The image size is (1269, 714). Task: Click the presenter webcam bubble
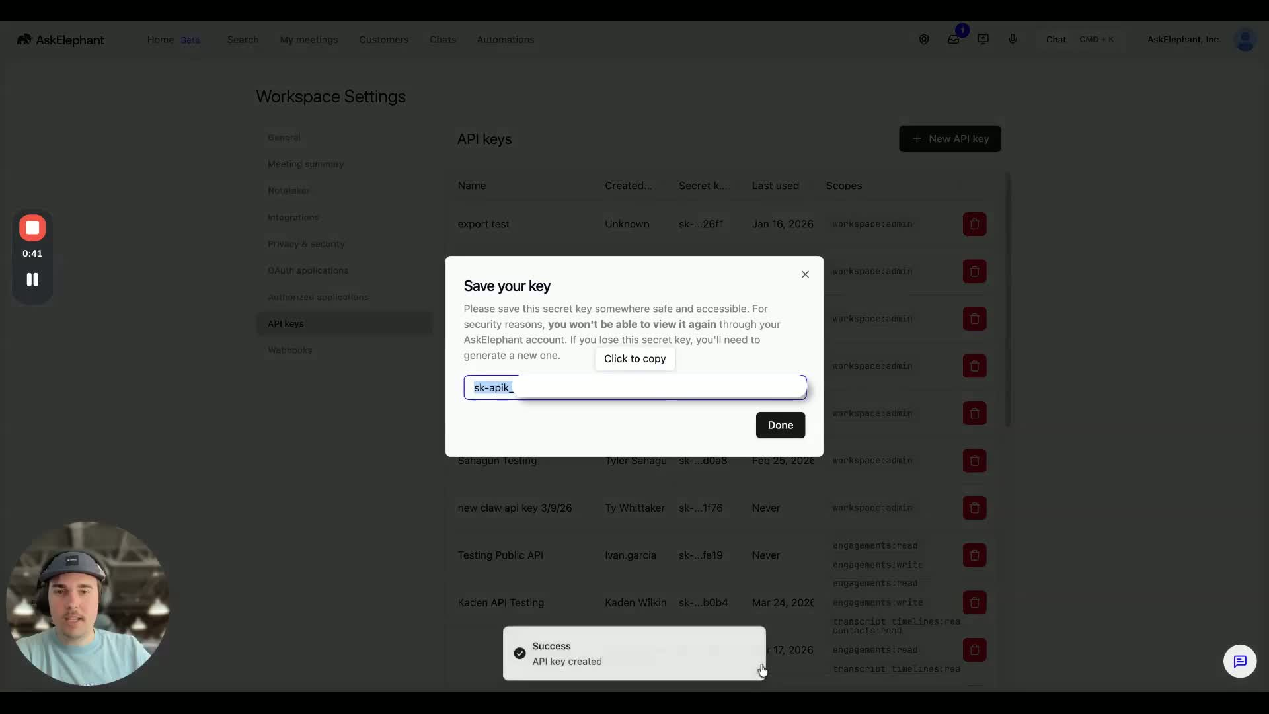(x=88, y=603)
